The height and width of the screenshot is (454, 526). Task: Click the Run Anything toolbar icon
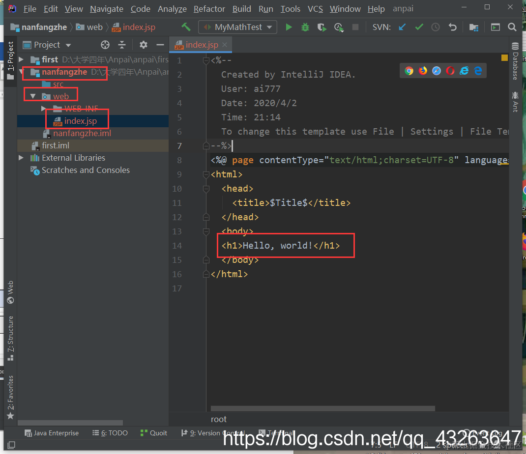click(x=496, y=27)
